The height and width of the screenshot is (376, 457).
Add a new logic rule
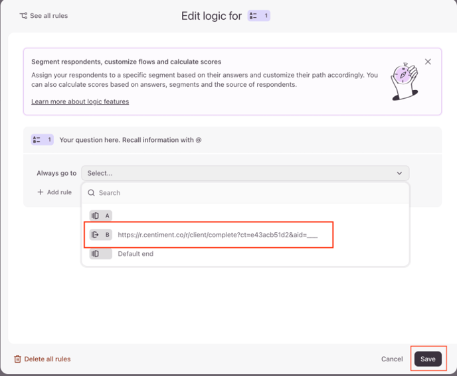click(x=54, y=192)
